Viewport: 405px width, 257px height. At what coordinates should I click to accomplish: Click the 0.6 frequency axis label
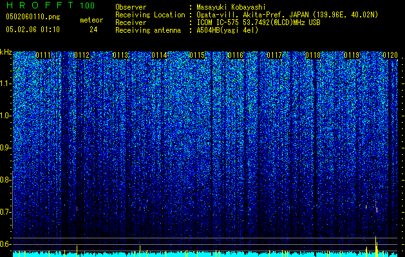[x=6, y=244]
